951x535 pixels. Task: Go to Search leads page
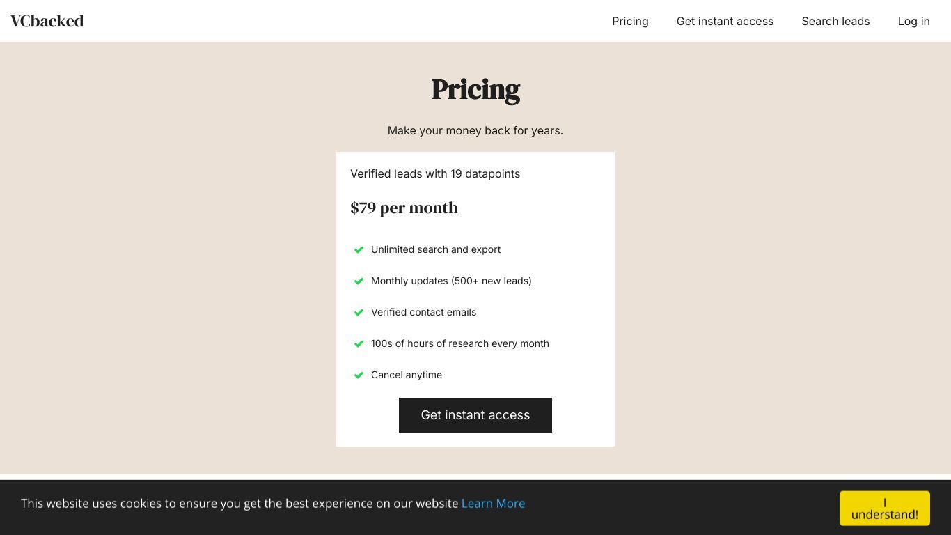point(835,21)
